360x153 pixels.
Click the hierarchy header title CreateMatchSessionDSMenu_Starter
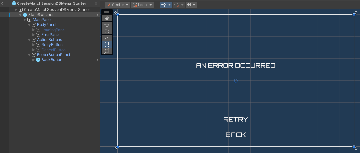point(52,3)
